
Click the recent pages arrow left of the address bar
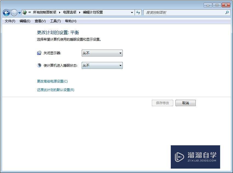pyautogui.click(x=20, y=12)
